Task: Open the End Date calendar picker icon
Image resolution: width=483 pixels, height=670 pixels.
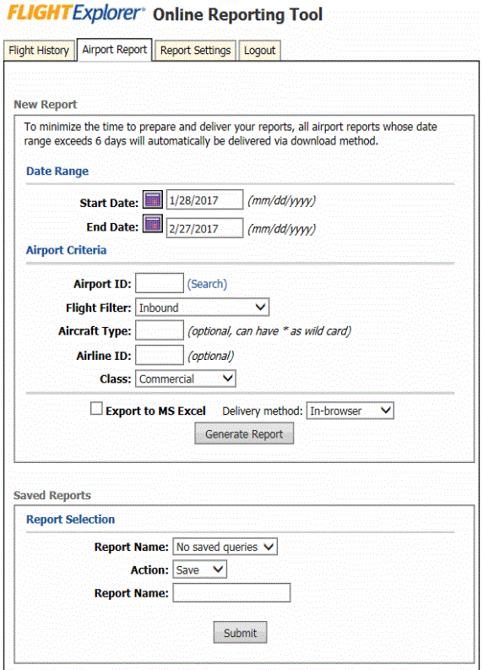Action: click(x=153, y=224)
